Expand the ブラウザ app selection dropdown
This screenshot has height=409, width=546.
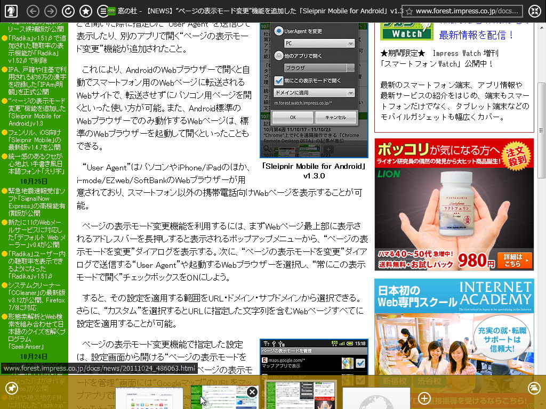pyautogui.click(x=319, y=68)
